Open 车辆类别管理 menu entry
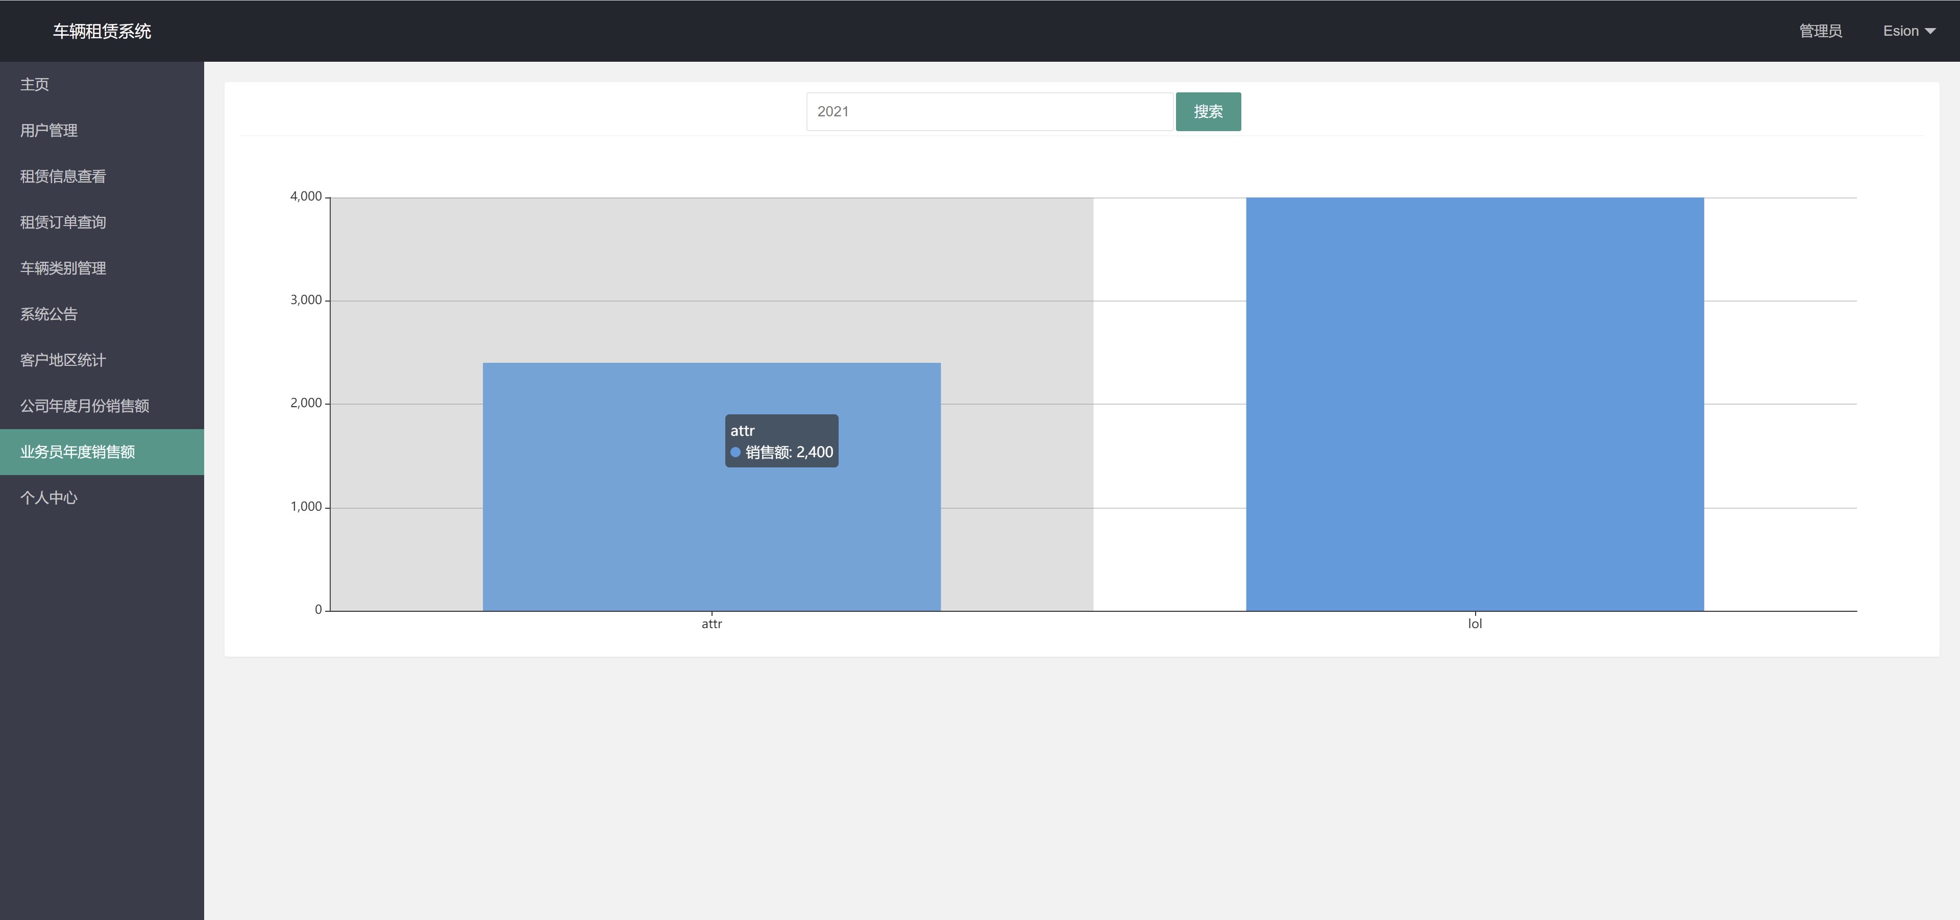The image size is (1960, 920). coord(63,268)
